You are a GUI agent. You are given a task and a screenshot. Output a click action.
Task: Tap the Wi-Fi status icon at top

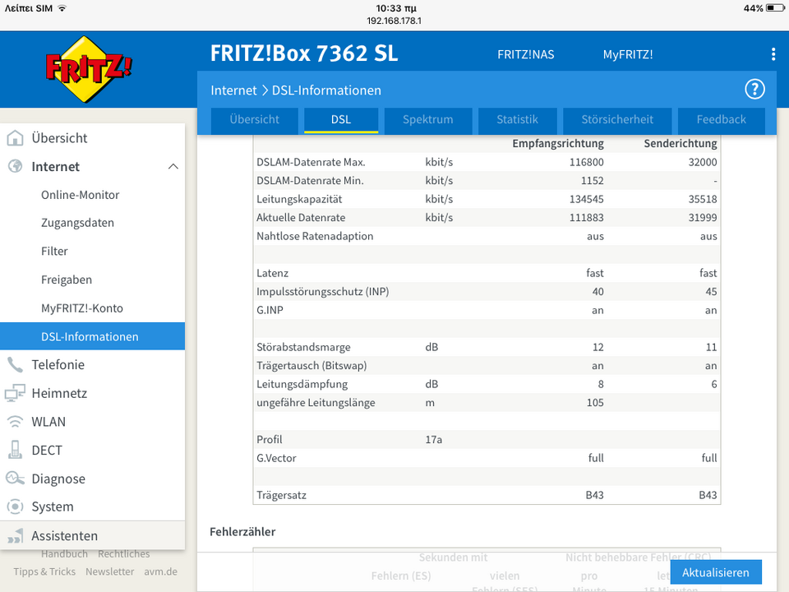click(x=62, y=8)
